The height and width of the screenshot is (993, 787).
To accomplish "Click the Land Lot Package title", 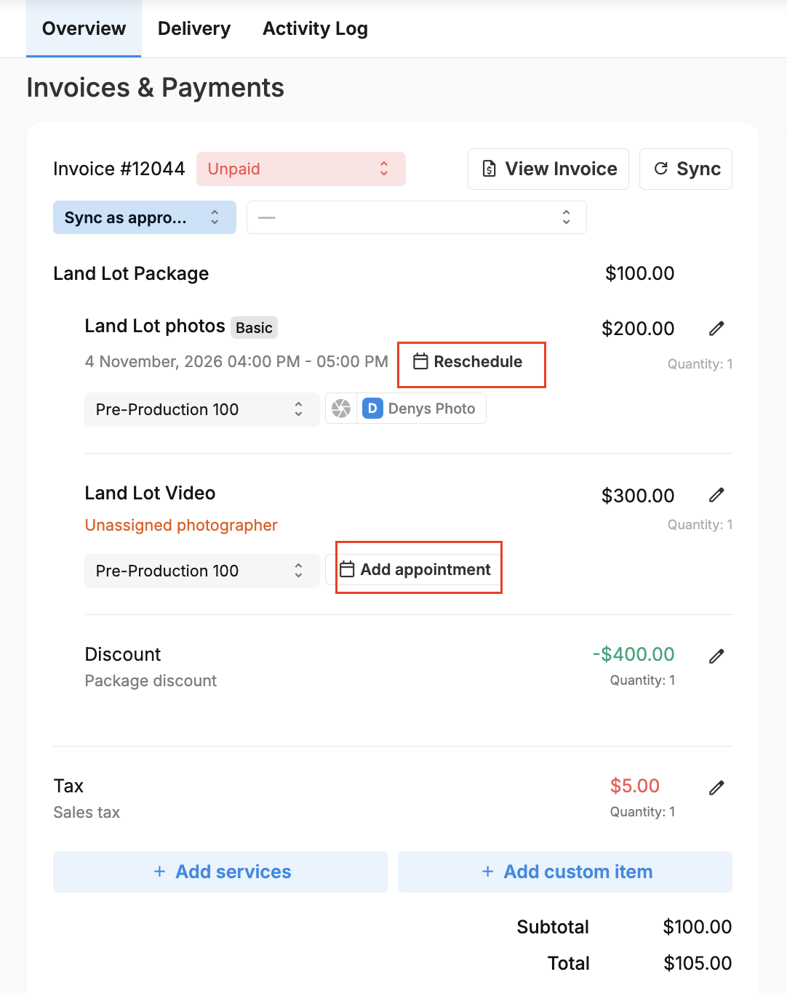I will click(131, 273).
